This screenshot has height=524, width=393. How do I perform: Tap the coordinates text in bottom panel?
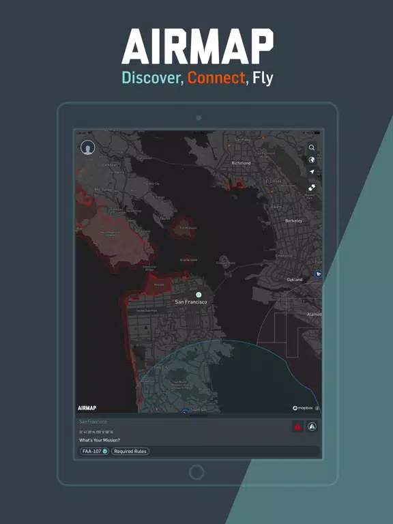[96, 432]
